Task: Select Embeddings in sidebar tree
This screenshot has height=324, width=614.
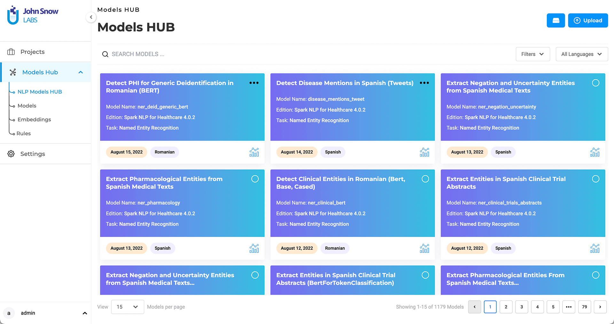Action: 34,120
